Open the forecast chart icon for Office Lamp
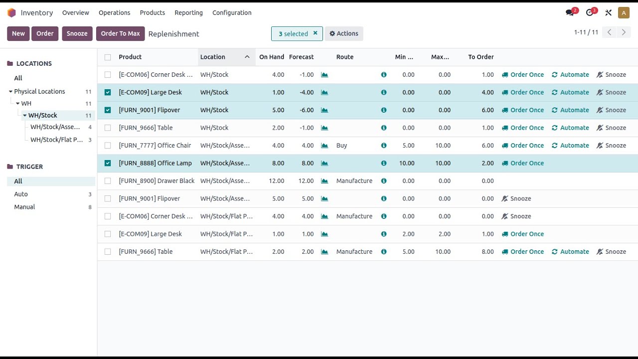Image resolution: width=638 pixels, height=359 pixels. (324, 163)
